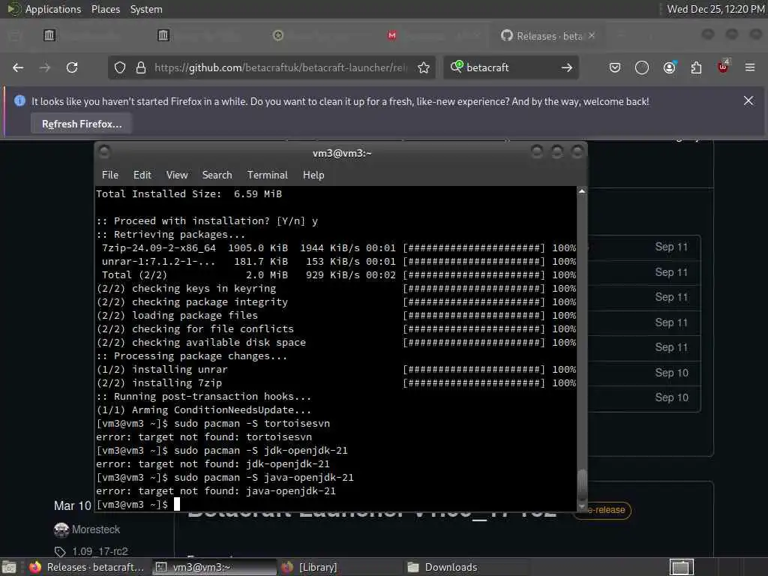This screenshot has width=768, height=576.
Task: Click the tag icon beside 1.09_17-rc2
Action: (60, 551)
